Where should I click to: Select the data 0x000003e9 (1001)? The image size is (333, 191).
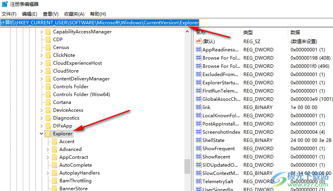point(311,99)
